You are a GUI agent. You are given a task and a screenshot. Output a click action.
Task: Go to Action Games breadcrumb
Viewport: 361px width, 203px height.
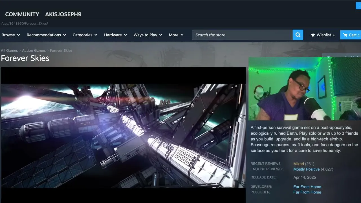click(34, 50)
